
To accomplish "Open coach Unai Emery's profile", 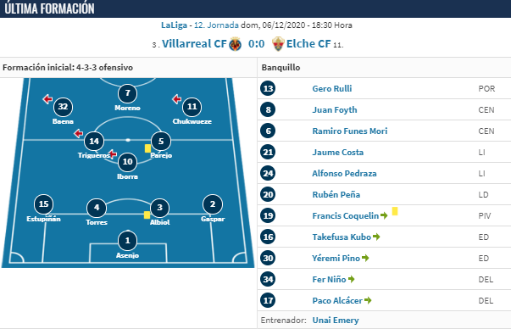I will (336, 321).
